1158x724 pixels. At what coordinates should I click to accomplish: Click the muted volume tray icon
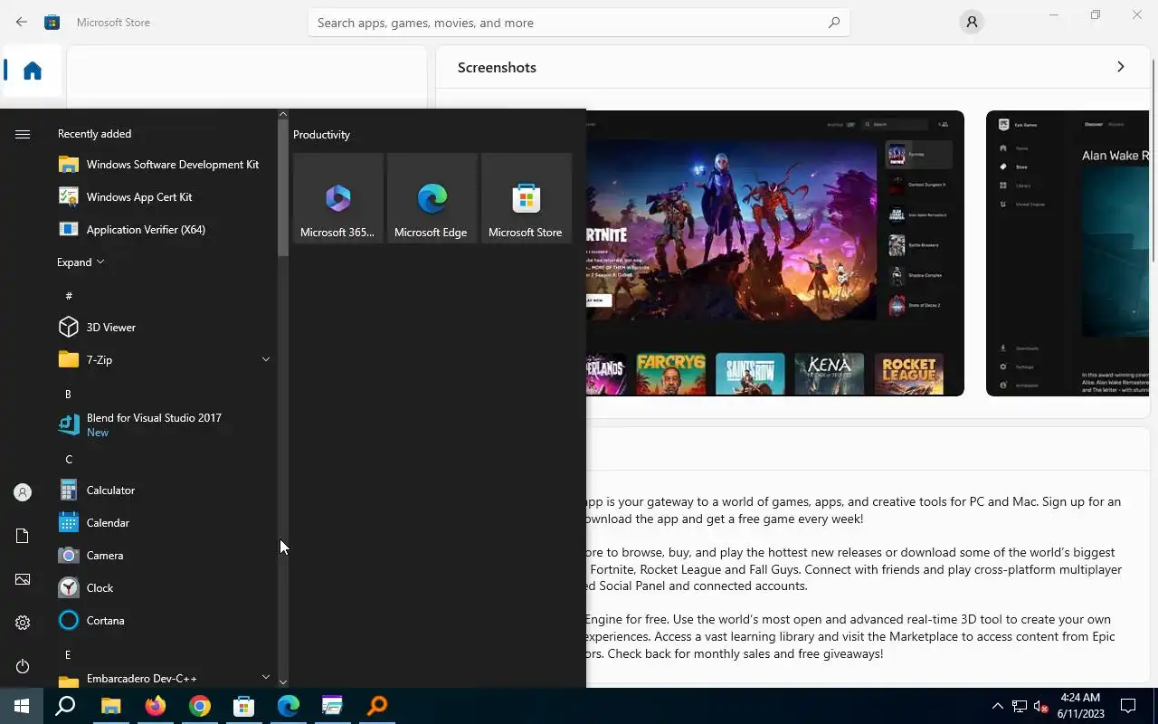[x=1041, y=706]
